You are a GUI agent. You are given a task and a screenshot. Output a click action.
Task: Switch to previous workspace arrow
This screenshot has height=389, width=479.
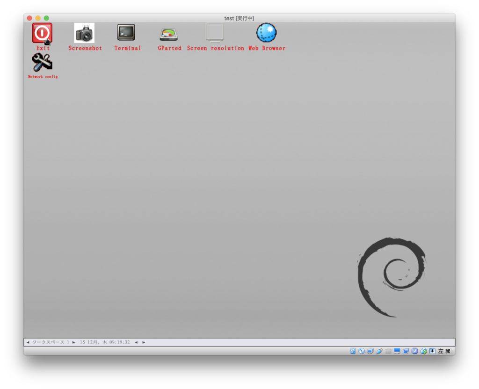pyautogui.click(x=28, y=342)
